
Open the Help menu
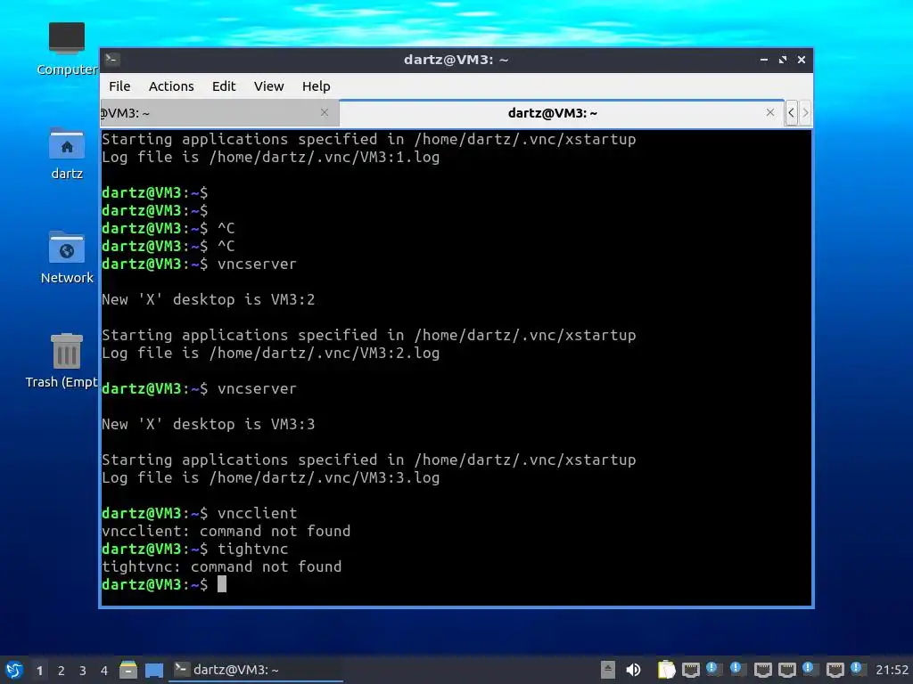click(317, 86)
